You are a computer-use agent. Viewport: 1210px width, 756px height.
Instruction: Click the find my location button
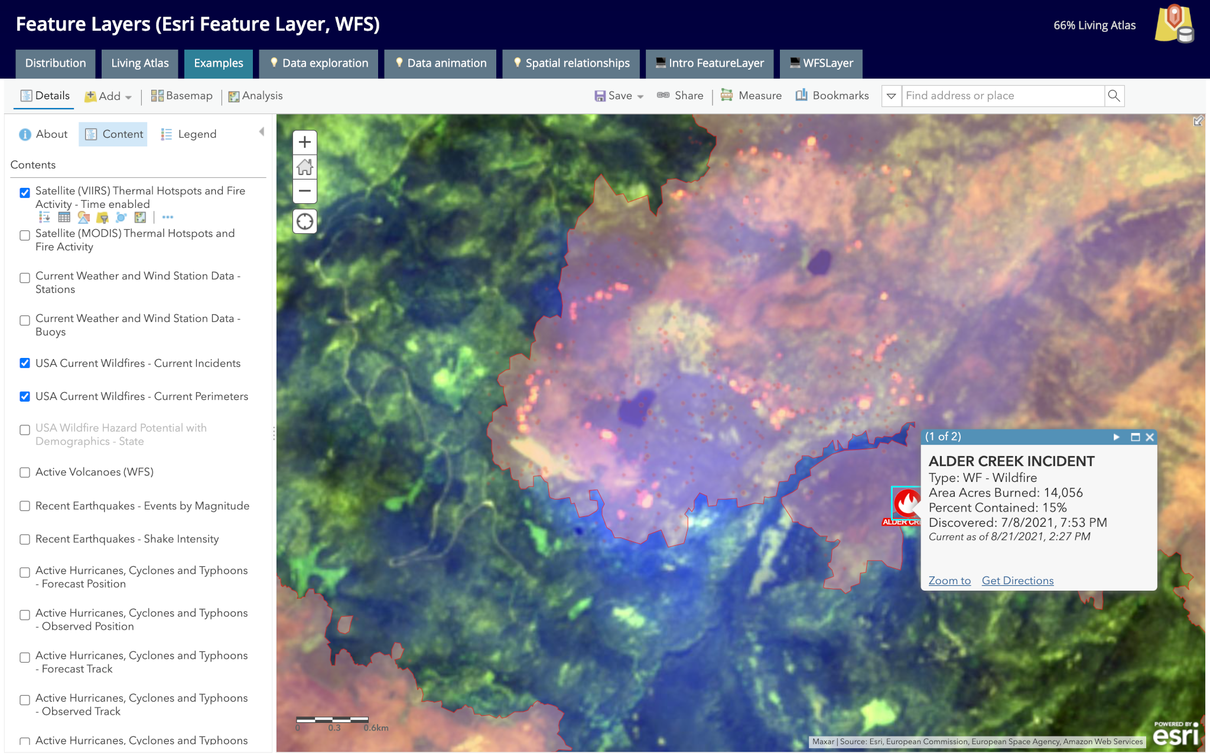pos(305,221)
